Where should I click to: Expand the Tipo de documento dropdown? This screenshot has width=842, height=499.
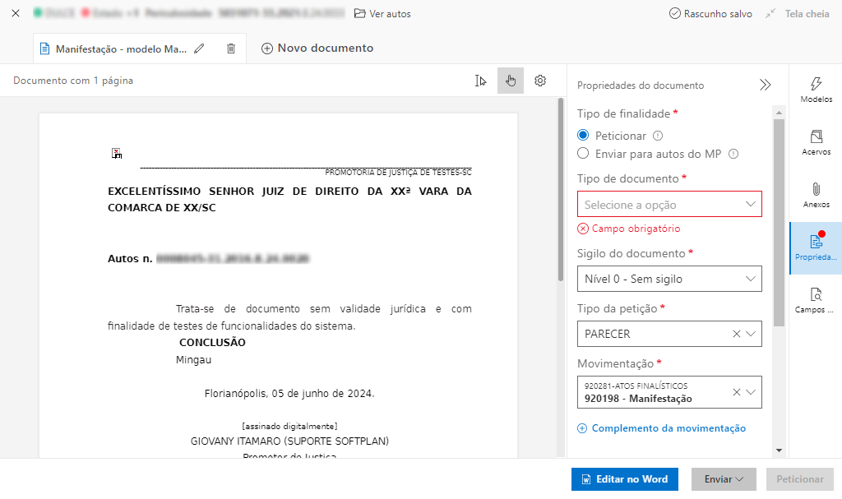669,204
